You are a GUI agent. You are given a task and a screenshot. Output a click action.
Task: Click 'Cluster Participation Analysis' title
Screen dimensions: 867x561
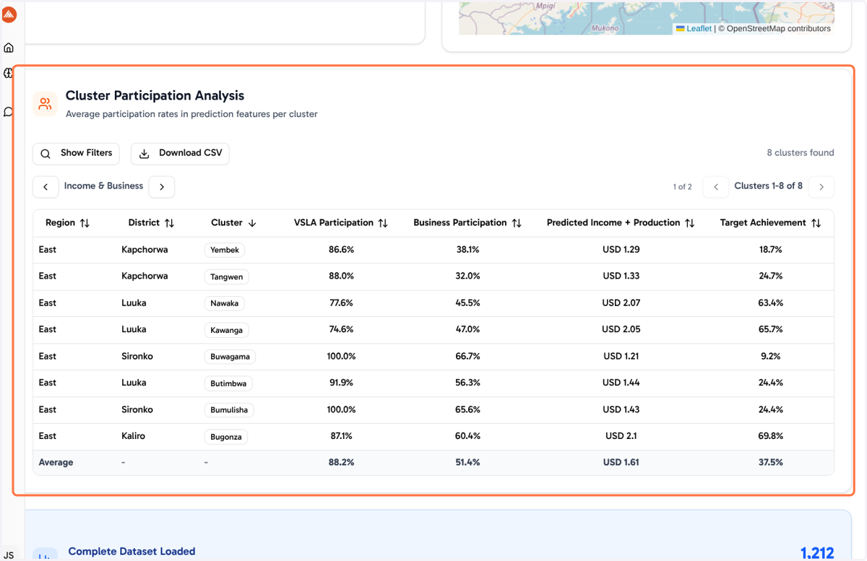pos(155,96)
